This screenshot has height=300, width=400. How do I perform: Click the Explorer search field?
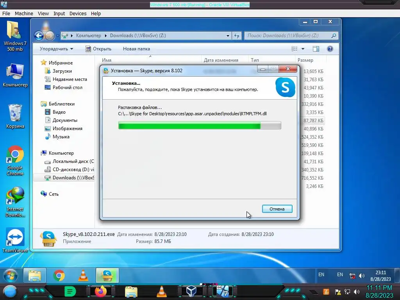tap(291, 36)
